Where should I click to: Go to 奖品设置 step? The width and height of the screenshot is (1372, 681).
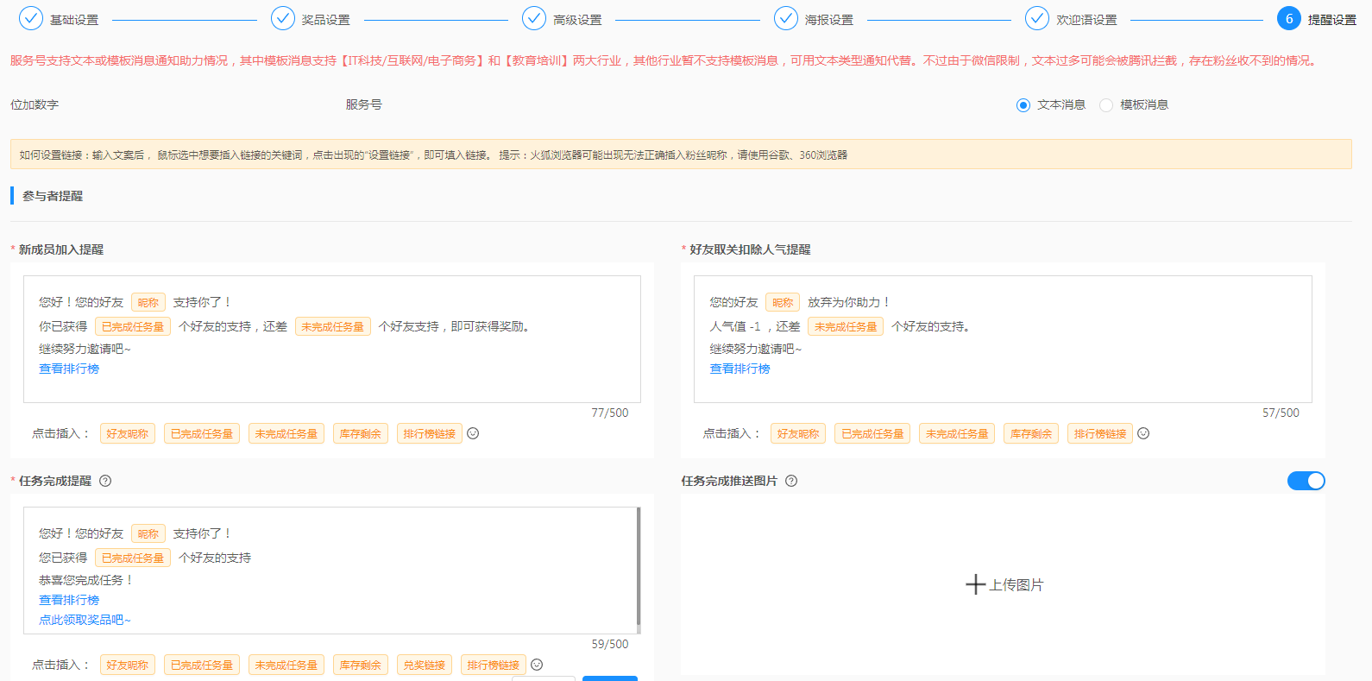(x=326, y=20)
